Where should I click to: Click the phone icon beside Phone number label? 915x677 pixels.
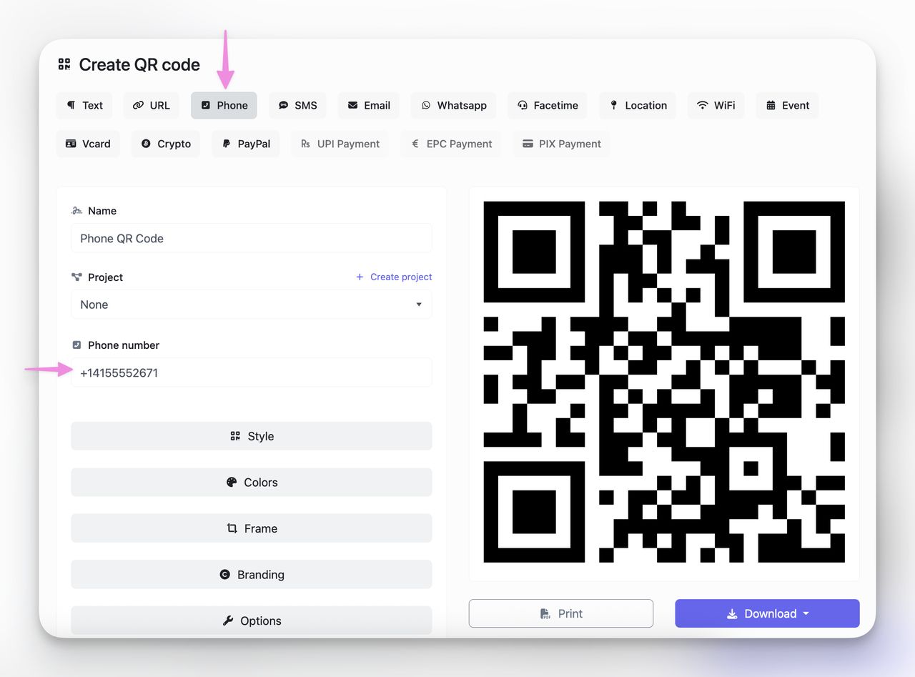click(x=76, y=345)
